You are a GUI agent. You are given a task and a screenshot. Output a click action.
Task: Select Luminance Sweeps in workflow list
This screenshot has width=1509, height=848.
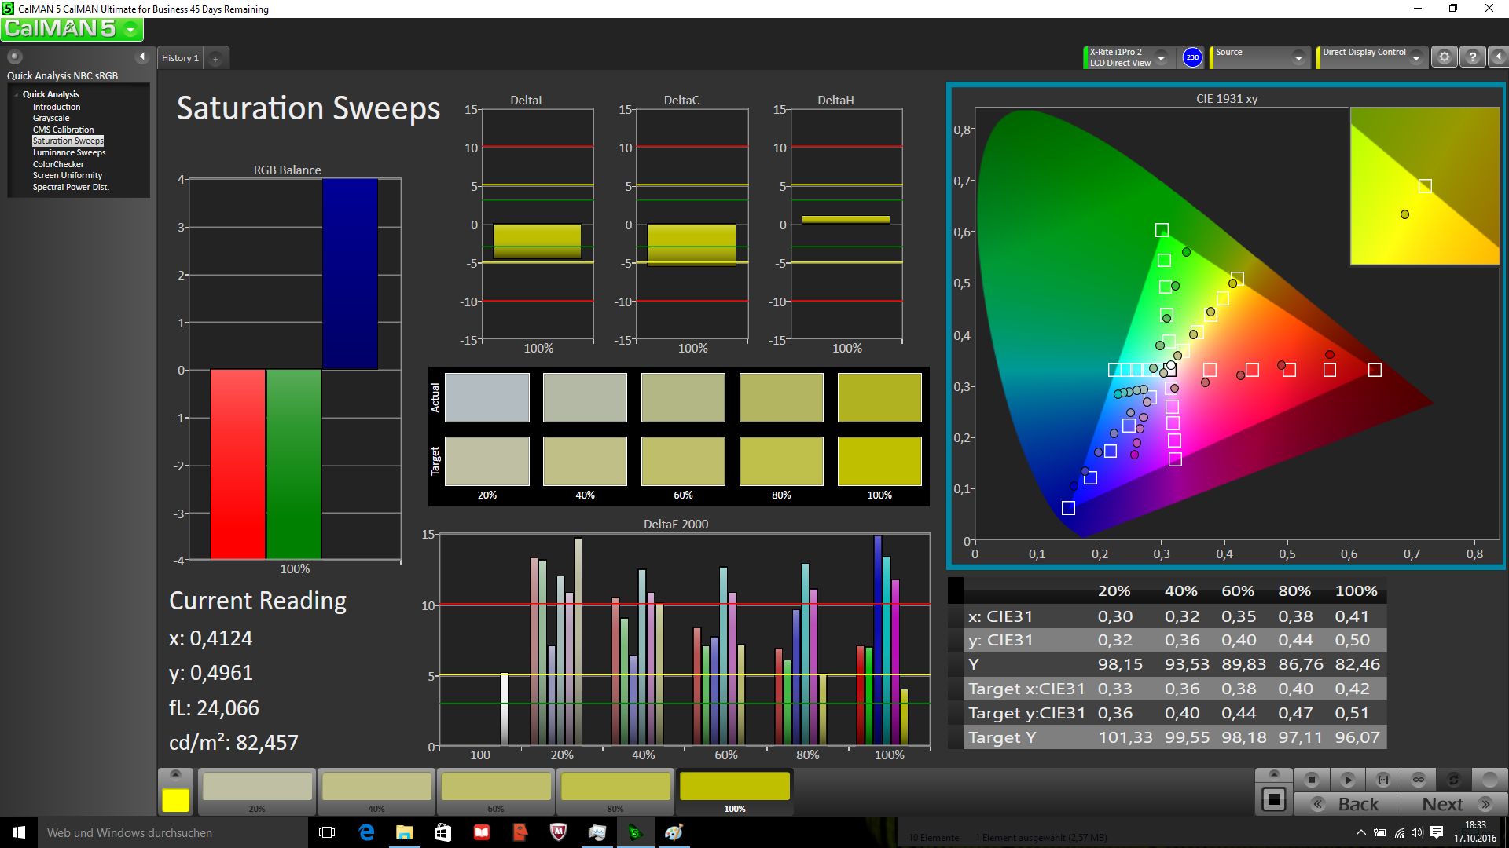tap(69, 152)
